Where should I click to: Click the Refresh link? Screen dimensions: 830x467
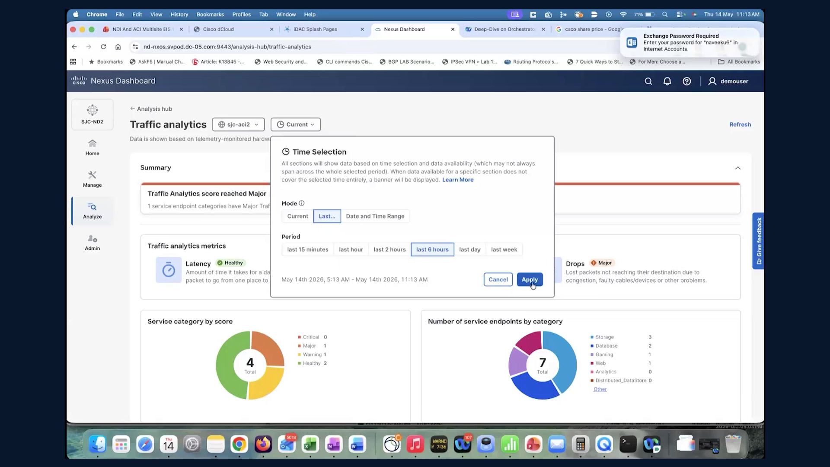coord(740,125)
